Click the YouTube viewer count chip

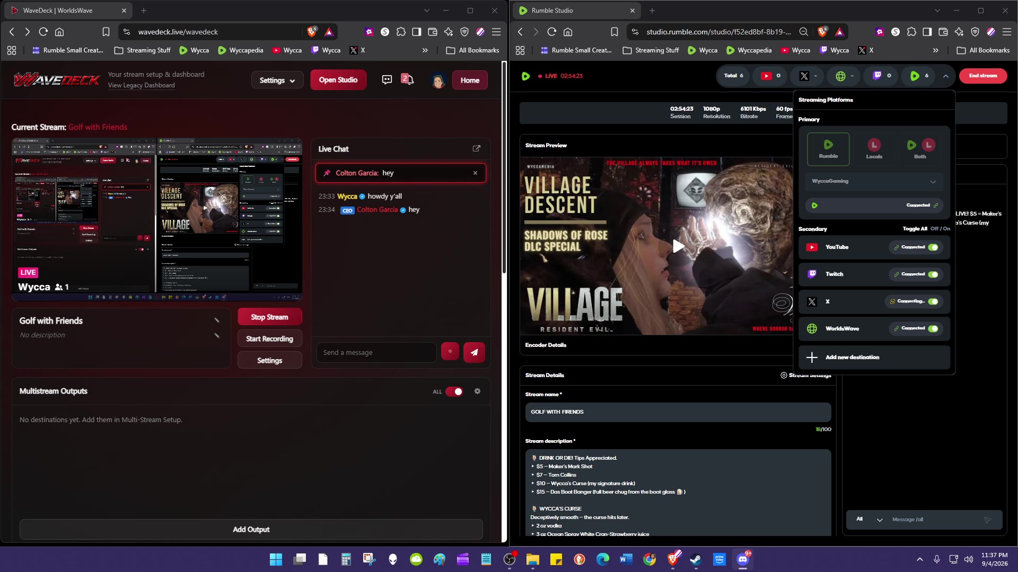coord(770,76)
